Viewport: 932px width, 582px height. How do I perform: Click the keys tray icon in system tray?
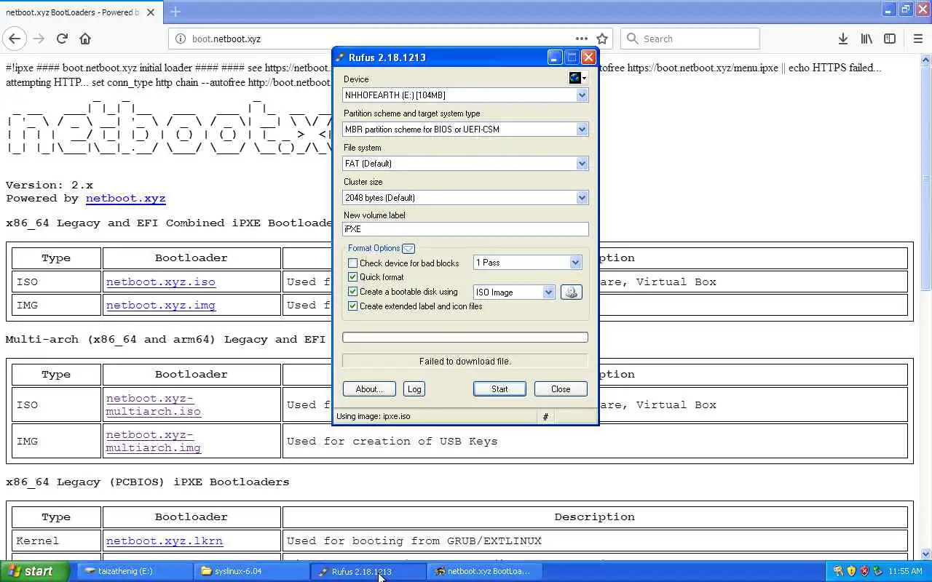tap(838, 571)
